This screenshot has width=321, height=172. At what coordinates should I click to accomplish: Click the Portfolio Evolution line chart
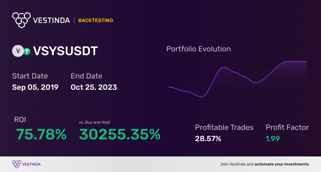point(237,79)
